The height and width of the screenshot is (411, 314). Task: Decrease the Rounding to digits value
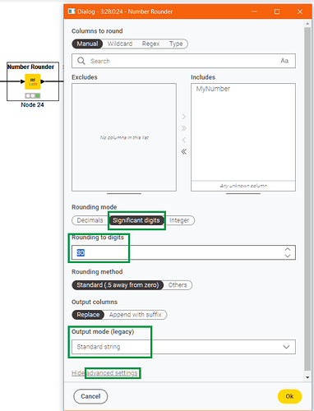point(288,256)
